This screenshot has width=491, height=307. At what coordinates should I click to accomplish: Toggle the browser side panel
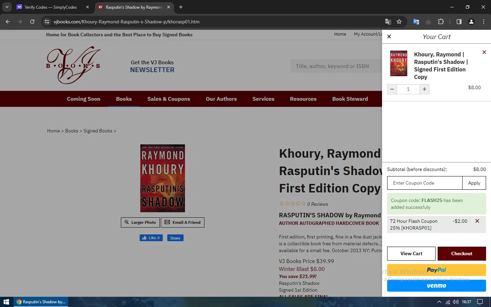click(x=459, y=22)
